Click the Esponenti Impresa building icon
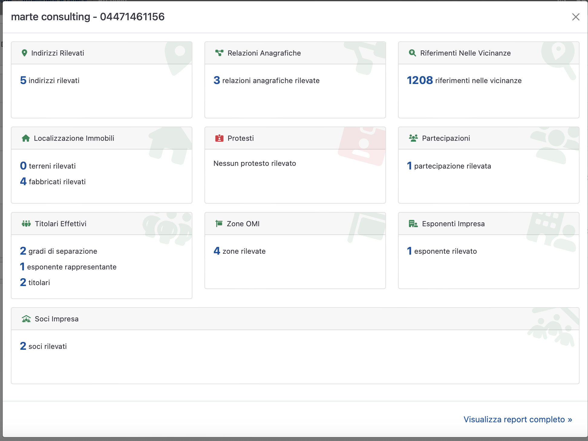This screenshot has height=441, width=588. point(413,224)
